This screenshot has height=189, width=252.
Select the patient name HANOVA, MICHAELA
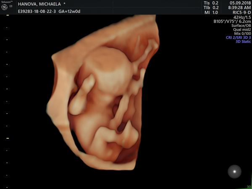[x=39, y=3]
